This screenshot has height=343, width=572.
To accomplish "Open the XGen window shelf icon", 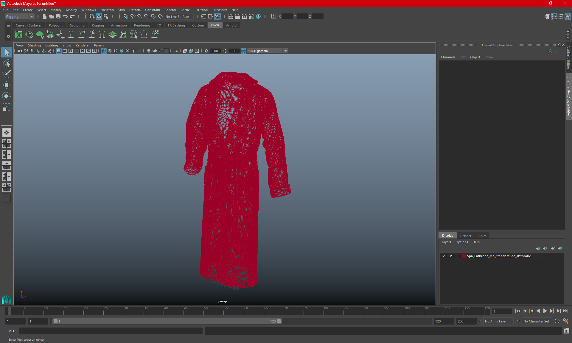I will pyautogui.click(x=19, y=35).
